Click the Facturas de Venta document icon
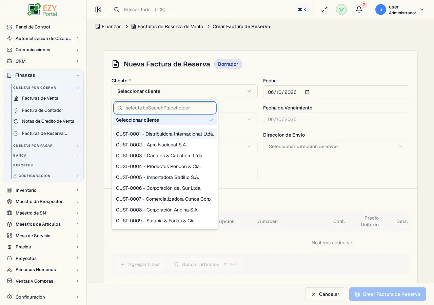This screenshot has width=434, height=305. [16, 98]
